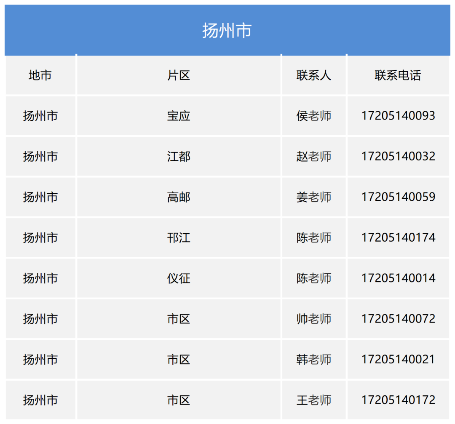Click the 江都 district cell
Image resolution: width=455 pixels, height=424 pixels.
tap(179, 157)
